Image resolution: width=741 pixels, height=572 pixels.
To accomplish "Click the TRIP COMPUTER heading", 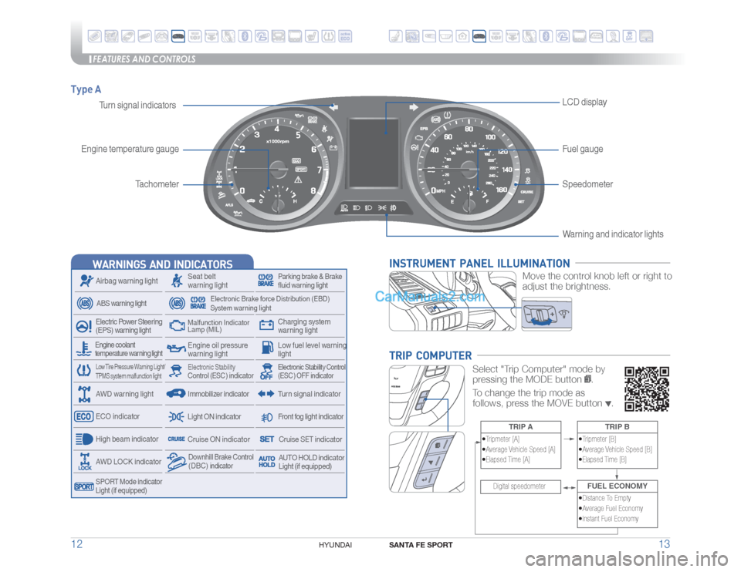I will 431,355.
